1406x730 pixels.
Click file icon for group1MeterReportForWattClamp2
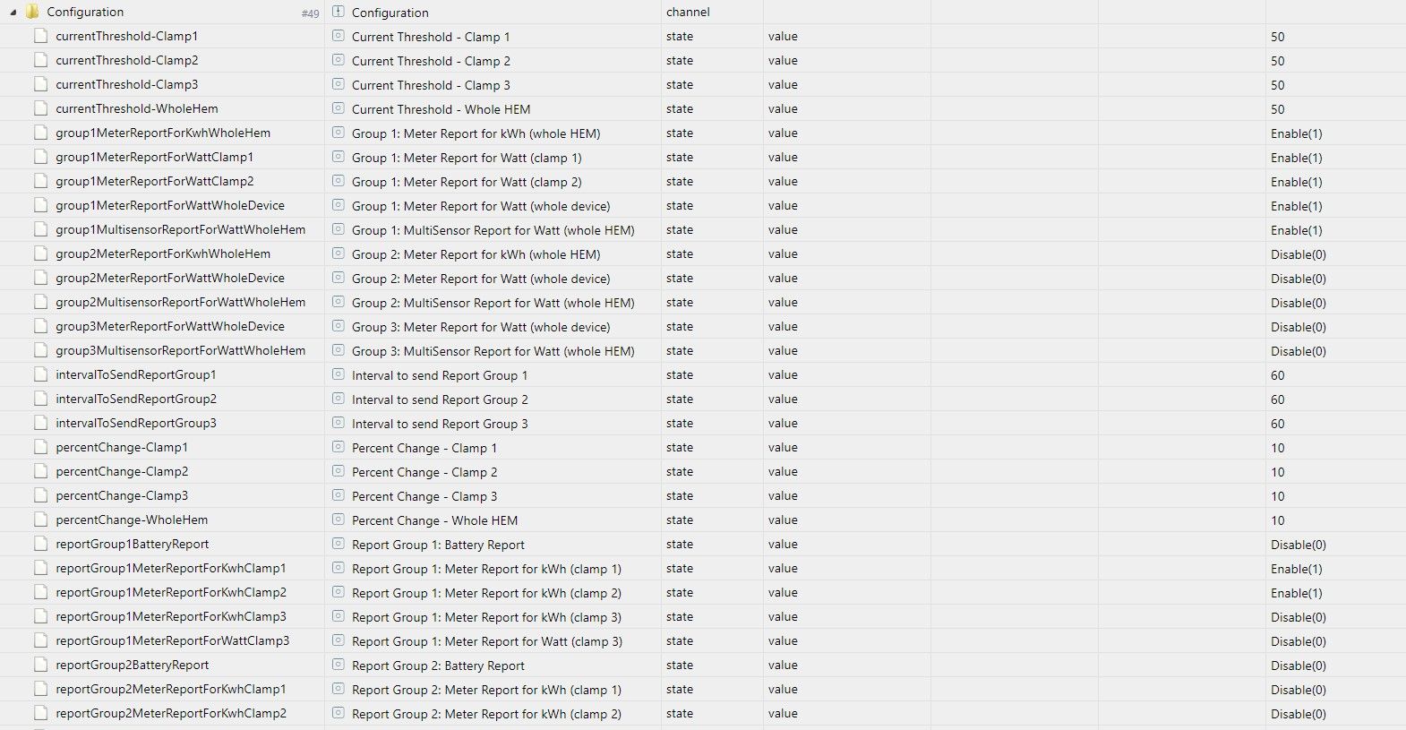(x=40, y=181)
